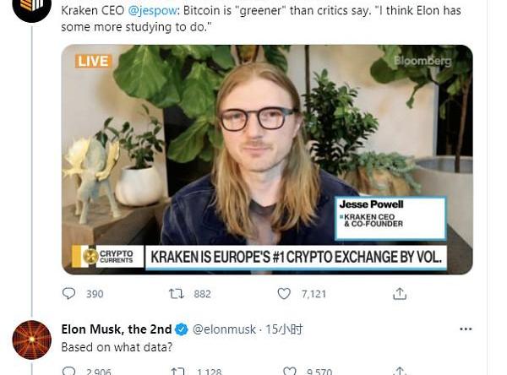Click the Kraken CEO tweet text
The height and width of the screenshot is (375, 507).
tap(261, 19)
